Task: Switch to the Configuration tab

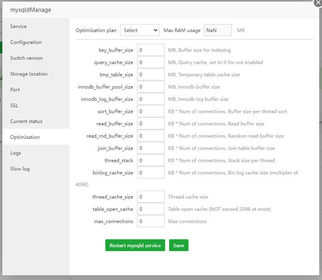Action: [26, 42]
